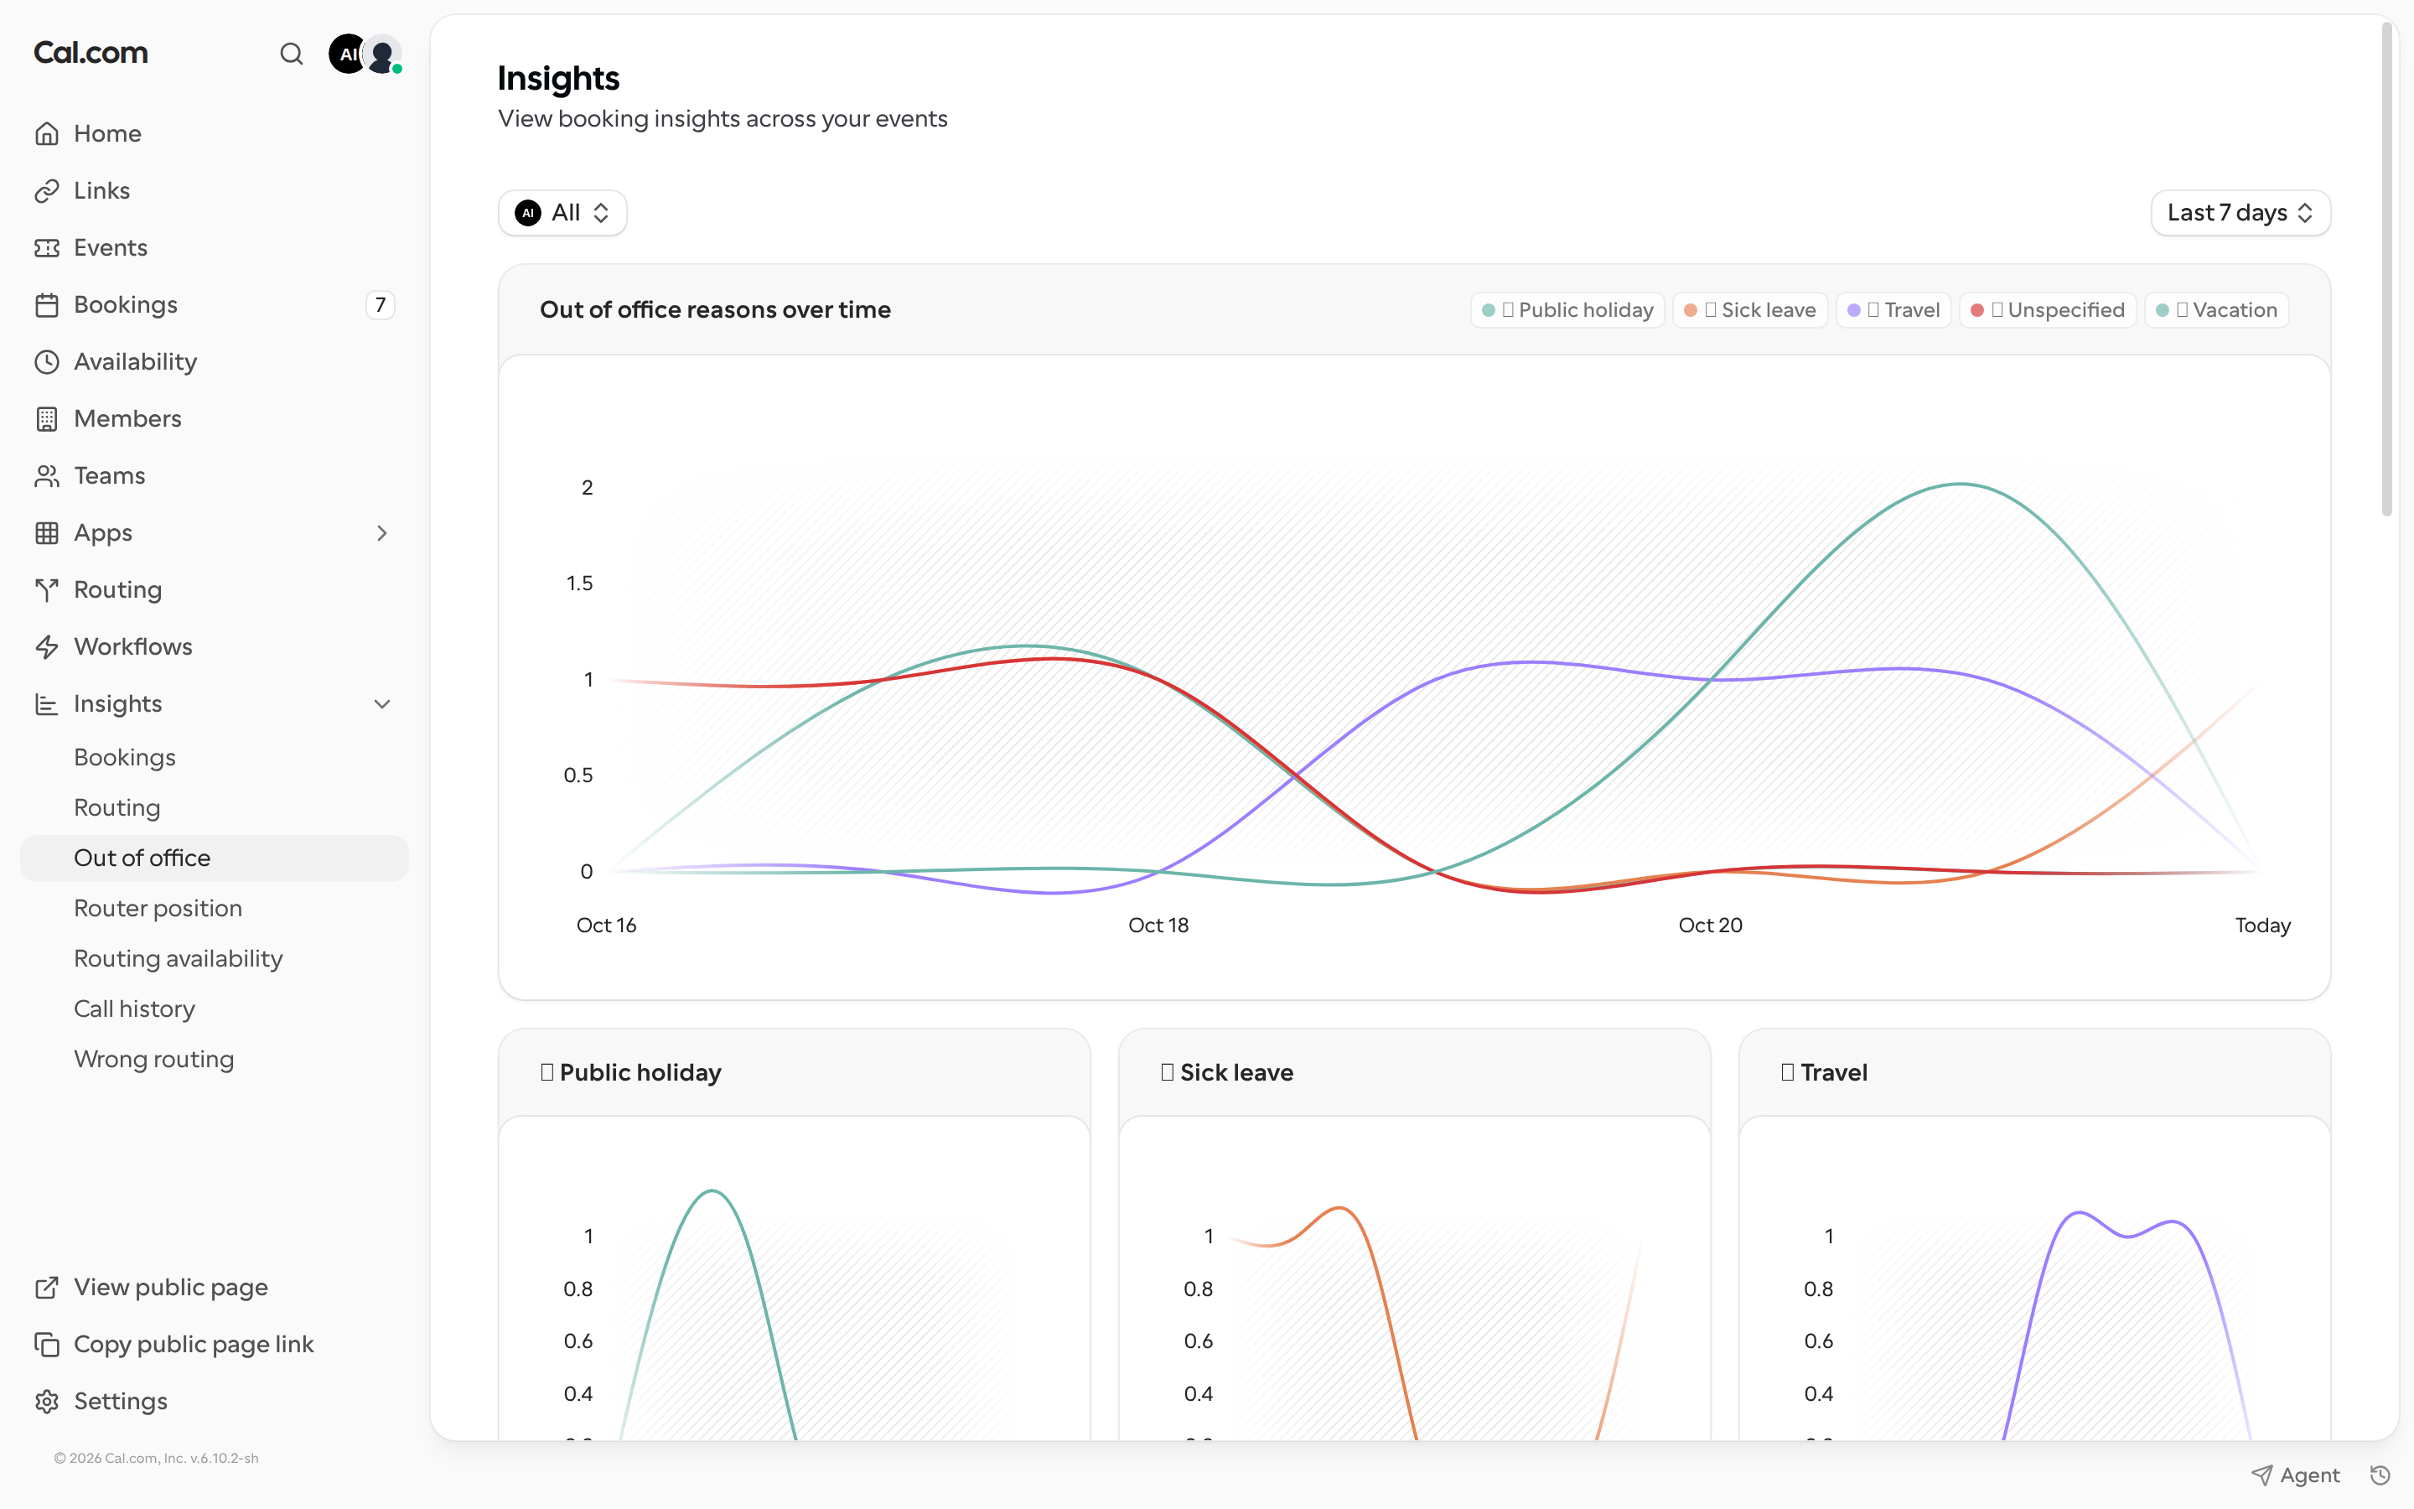Select Out of office in sidebar
The width and height of the screenshot is (2414, 1509).
pos(215,858)
